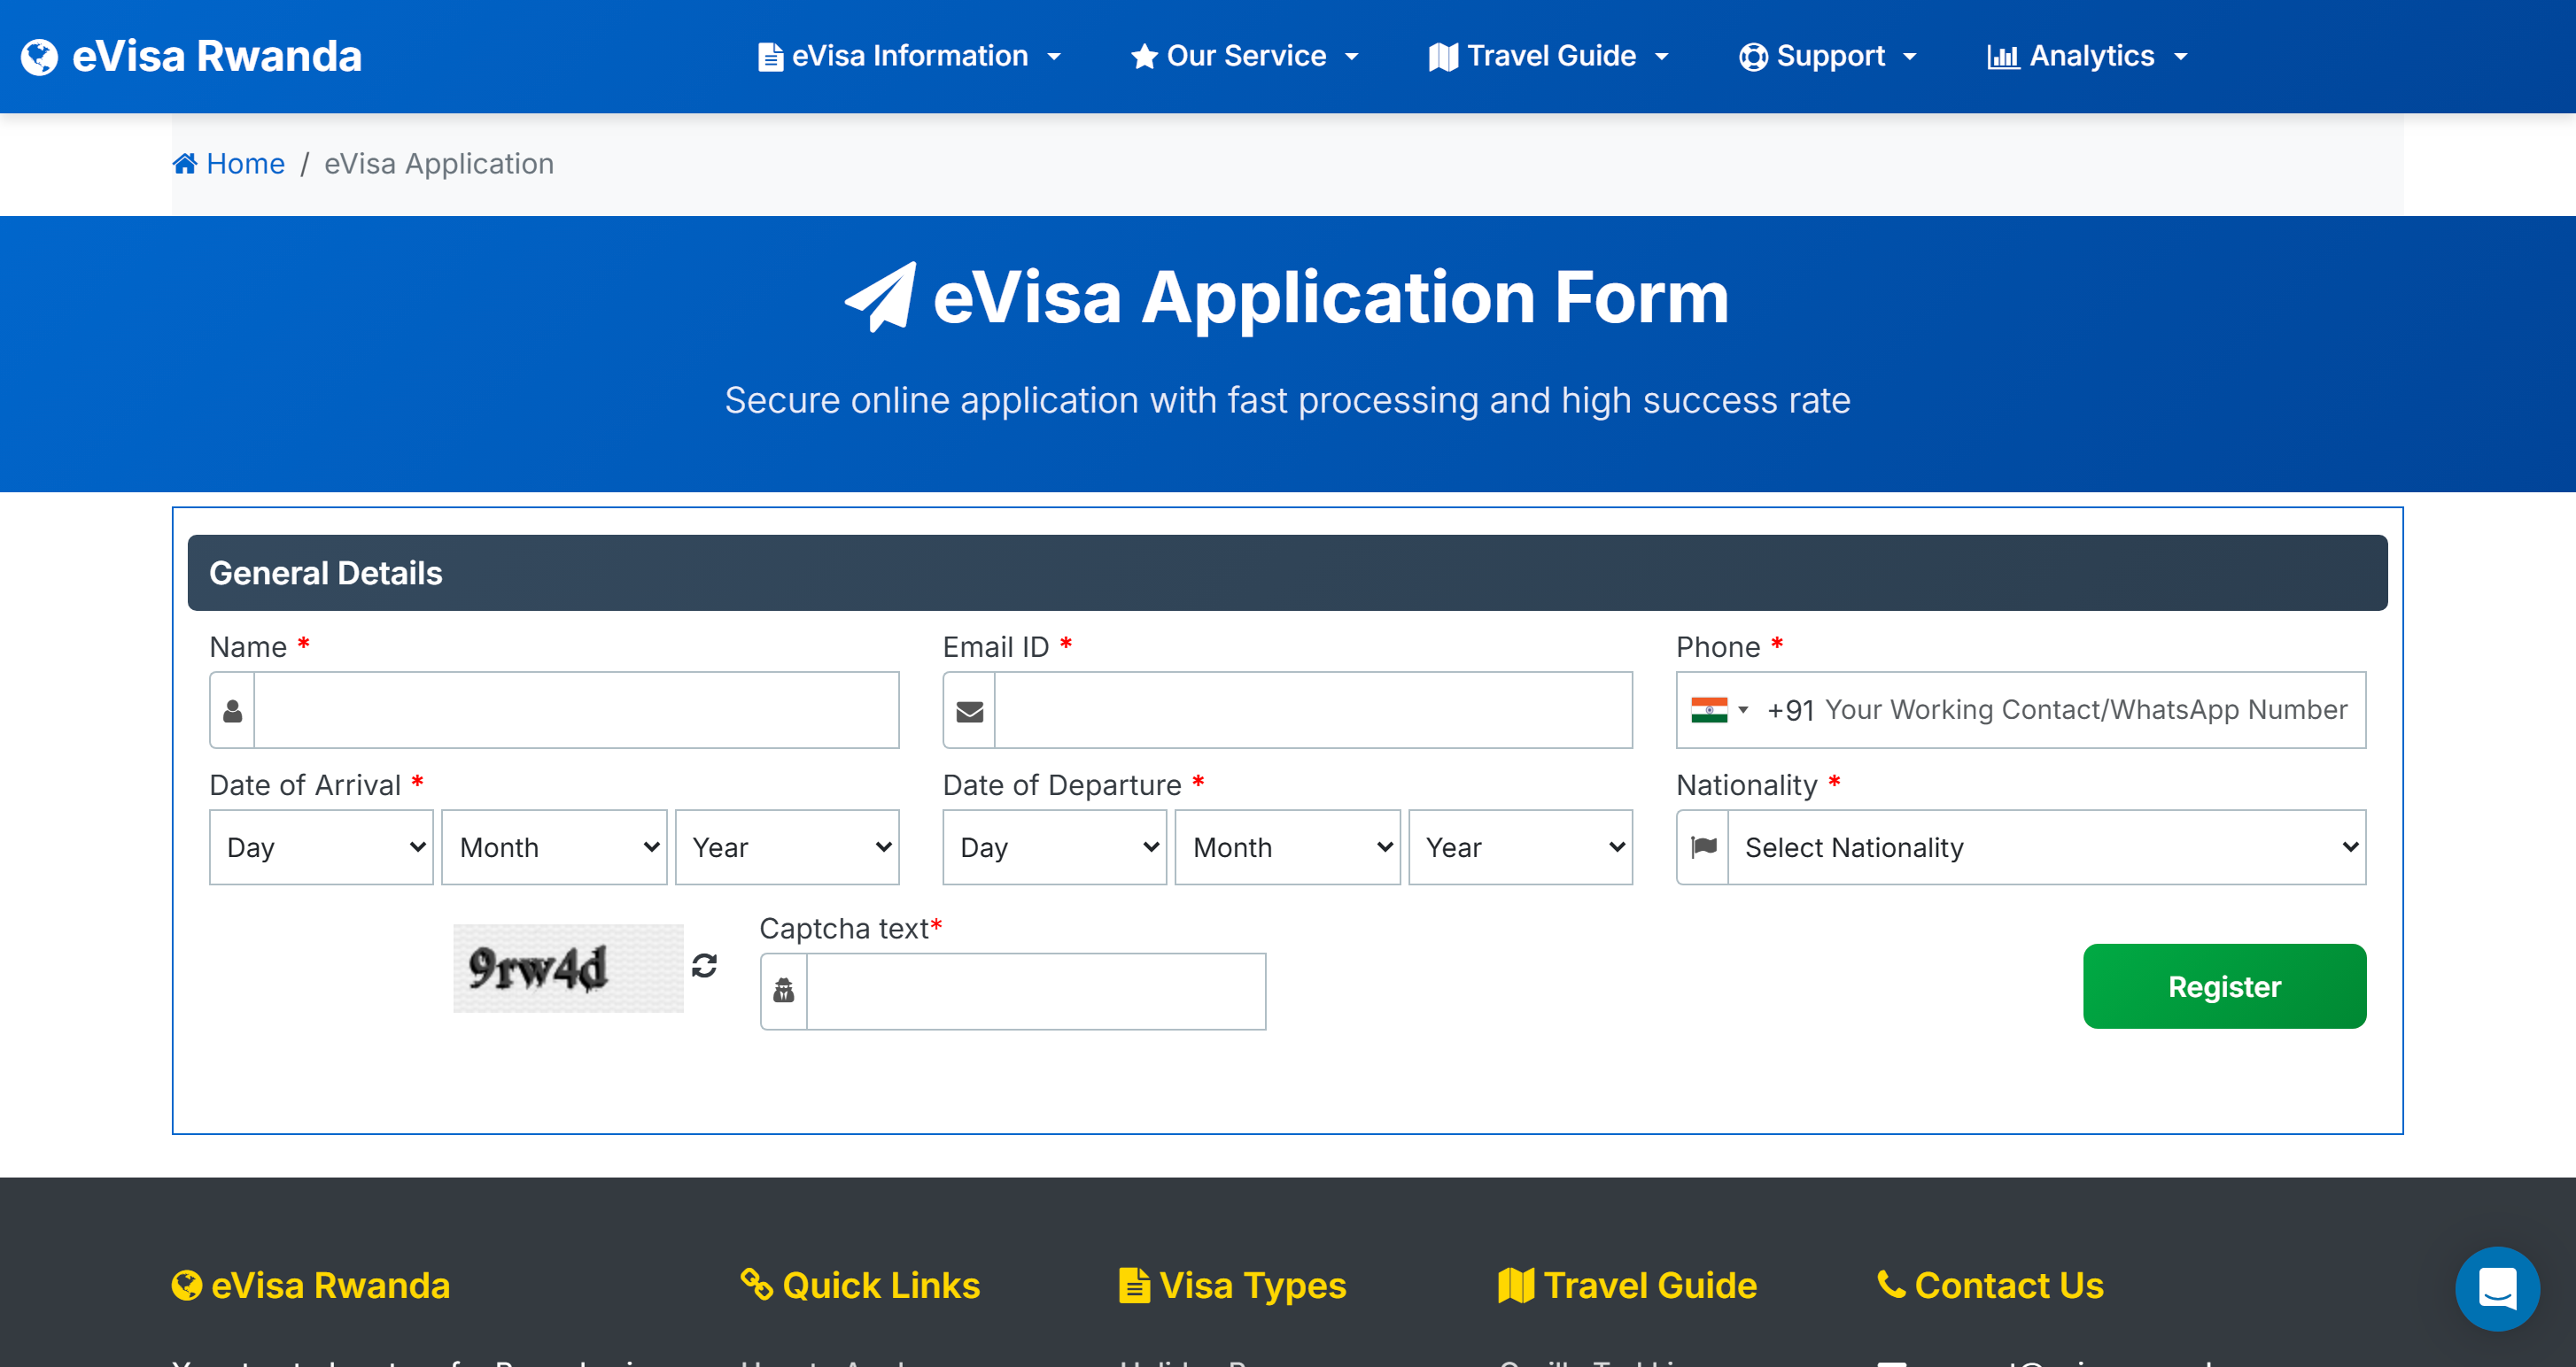Expand the Analytics menu
Viewport: 2576px width, 1367px height.
click(x=2087, y=56)
